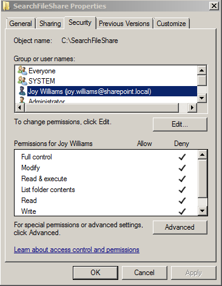Open Learn about access control link
This screenshot has height=286, width=222.
click(x=76, y=250)
